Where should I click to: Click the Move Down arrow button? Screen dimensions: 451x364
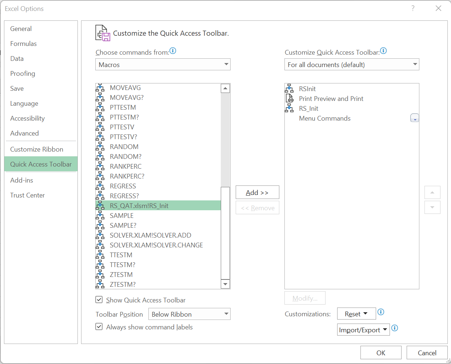432,207
